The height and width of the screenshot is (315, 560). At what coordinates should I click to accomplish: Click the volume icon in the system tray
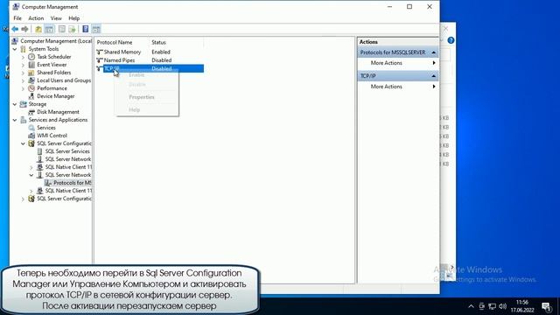pyautogui.click(x=503, y=306)
